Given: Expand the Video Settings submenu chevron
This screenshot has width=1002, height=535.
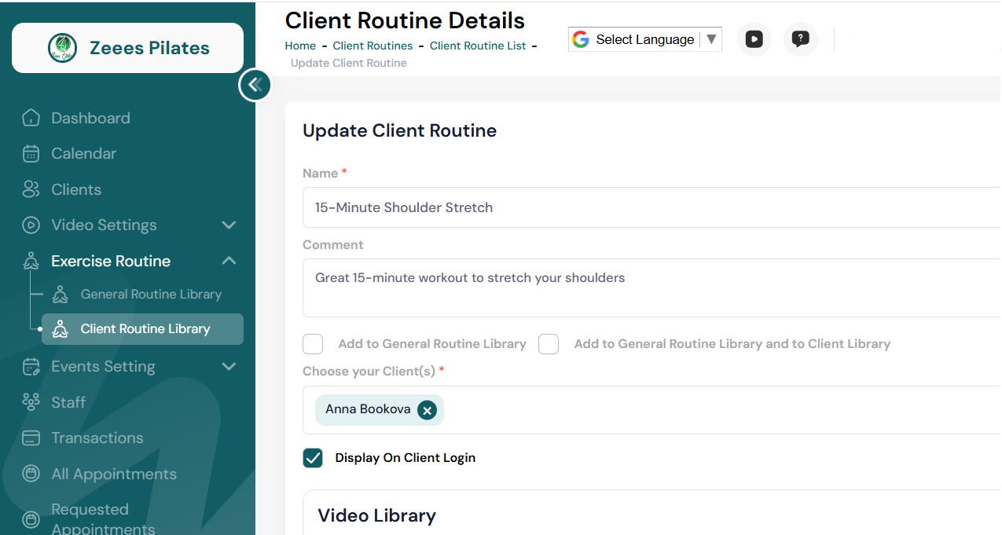Looking at the screenshot, I should tap(229, 225).
